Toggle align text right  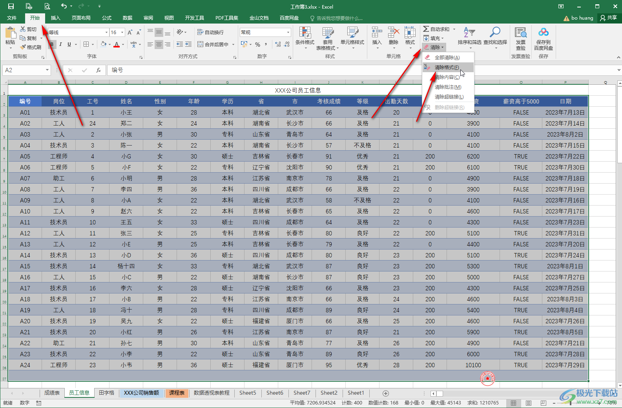point(168,44)
